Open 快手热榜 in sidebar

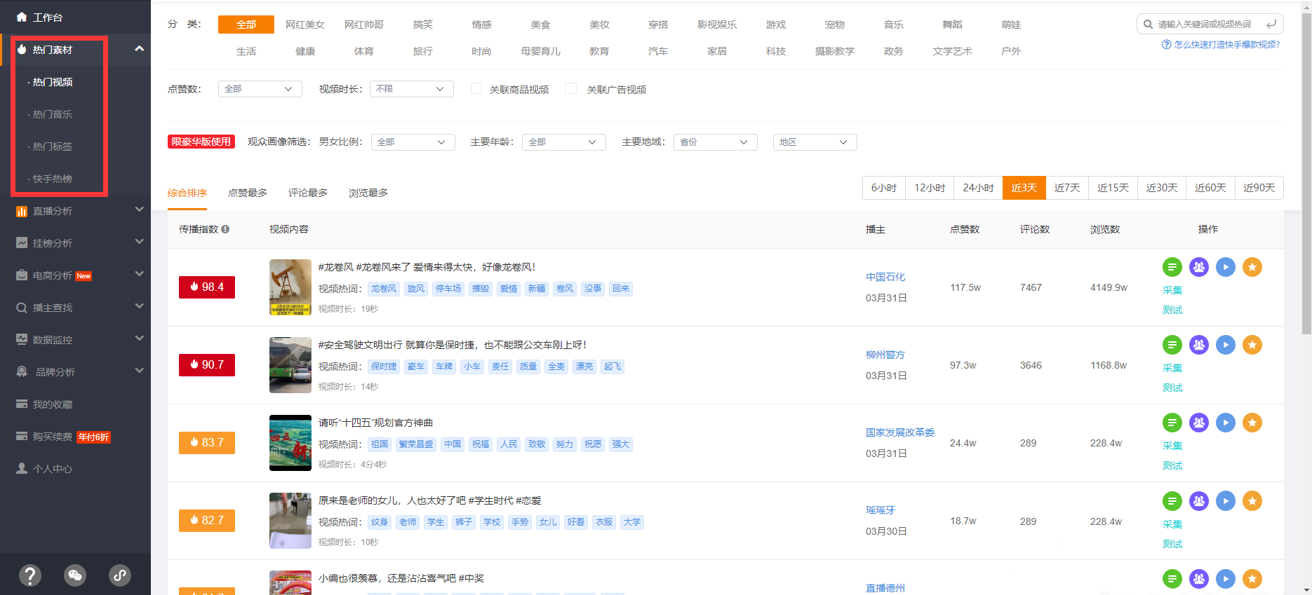click(x=53, y=179)
